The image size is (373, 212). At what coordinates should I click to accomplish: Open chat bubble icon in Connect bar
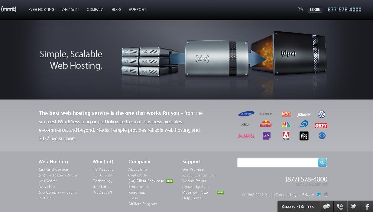coord(326,207)
